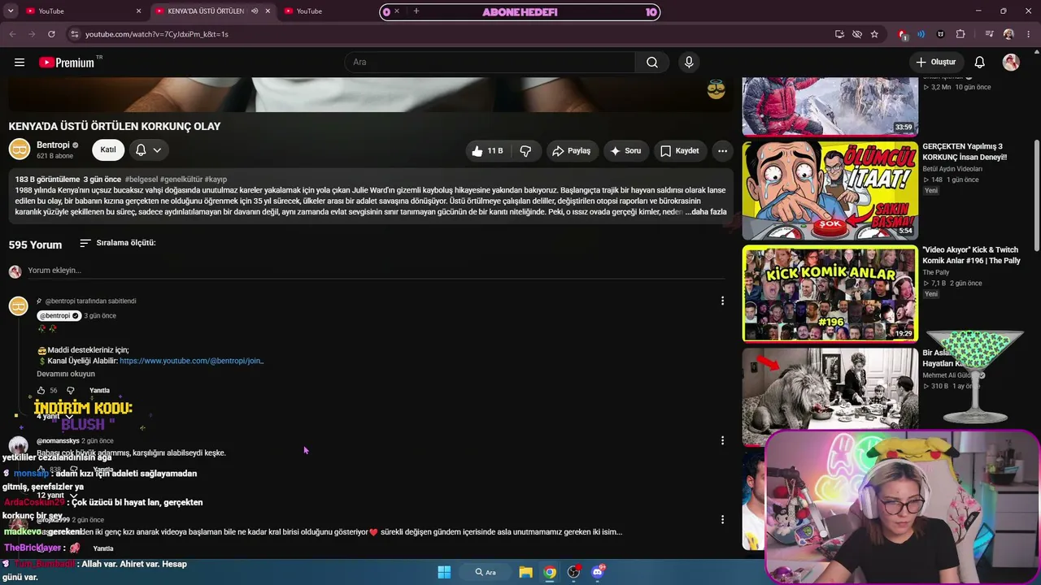Open Discord from the taskbar
This screenshot has width=1041, height=585.
click(x=599, y=572)
